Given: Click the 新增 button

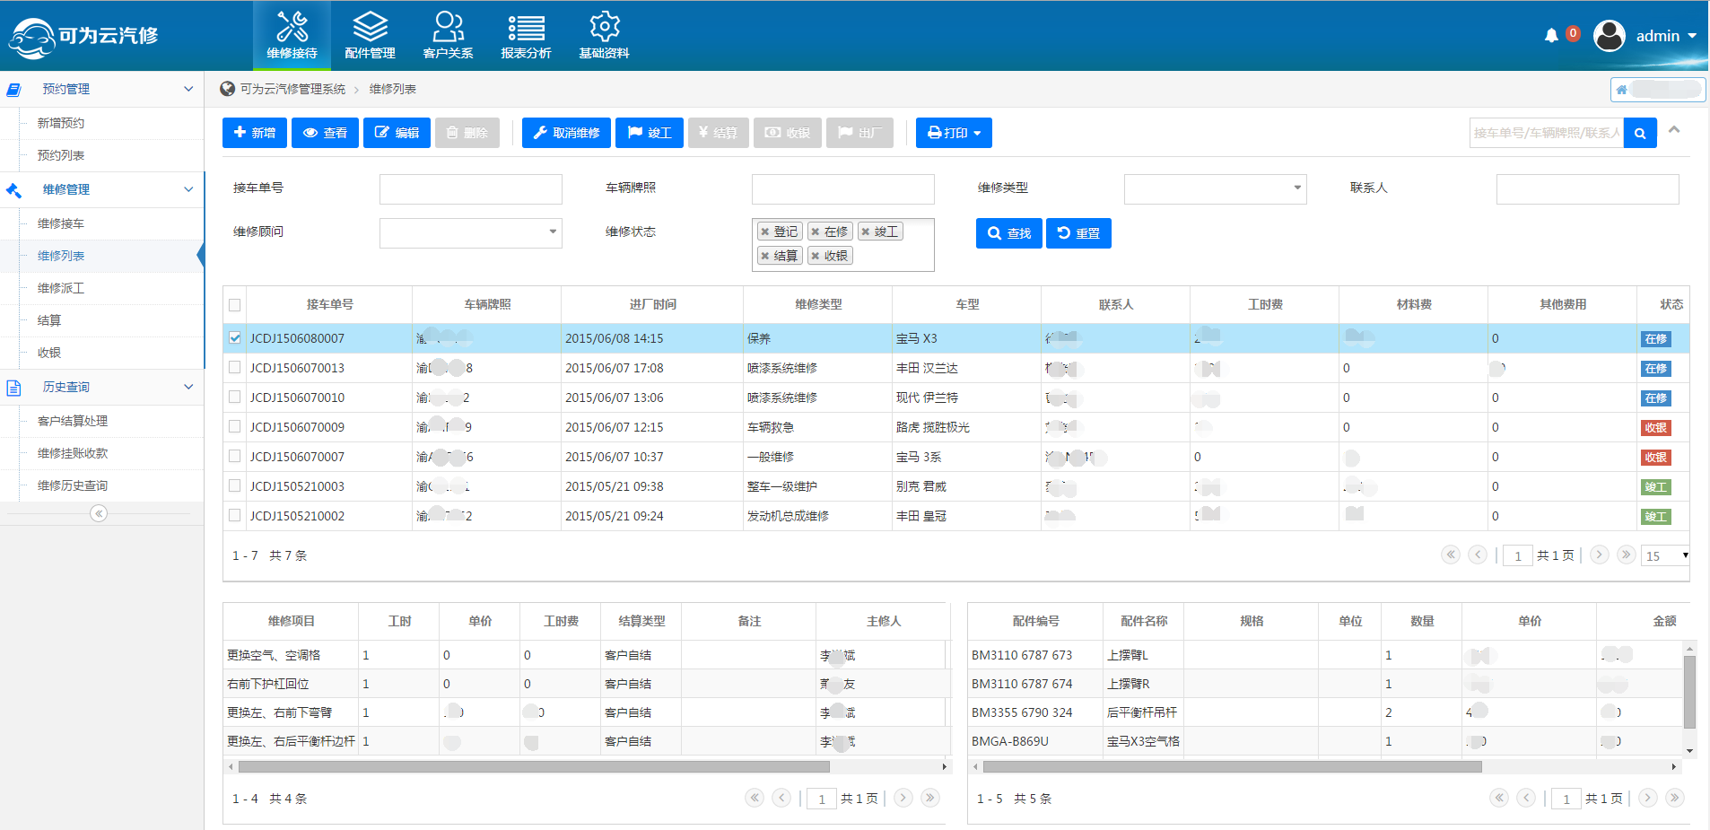Looking at the screenshot, I should tap(255, 133).
